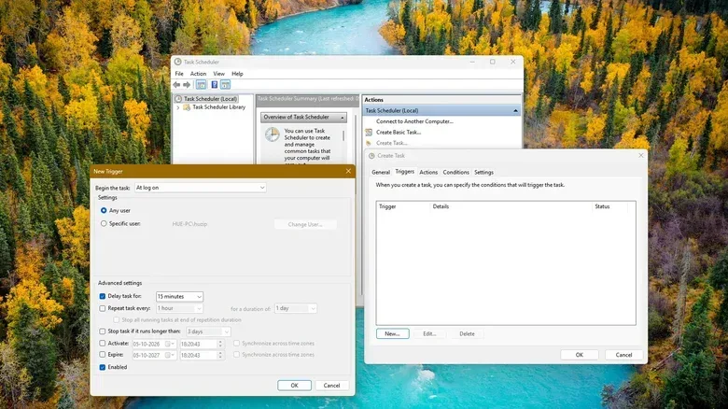The width and height of the screenshot is (728, 409).
Task: Switch to the Actions tab in Create Task
Action: pyautogui.click(x=428, y=172)
